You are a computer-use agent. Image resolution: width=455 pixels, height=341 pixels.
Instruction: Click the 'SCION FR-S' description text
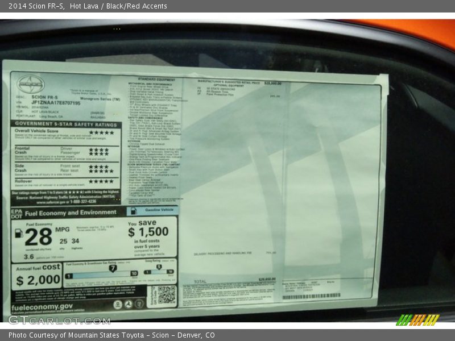click(x=45, y=97)
